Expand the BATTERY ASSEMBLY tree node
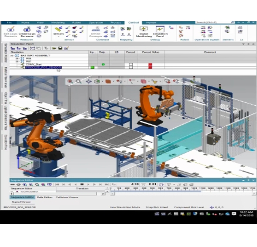The width and height of the screenshot is (257, 247). [x=12, y=55]
